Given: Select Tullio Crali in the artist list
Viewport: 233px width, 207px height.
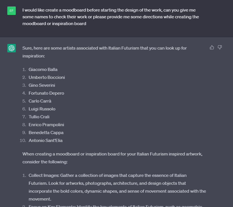Looking at the screenshot, I should click(x=39, y=117).
